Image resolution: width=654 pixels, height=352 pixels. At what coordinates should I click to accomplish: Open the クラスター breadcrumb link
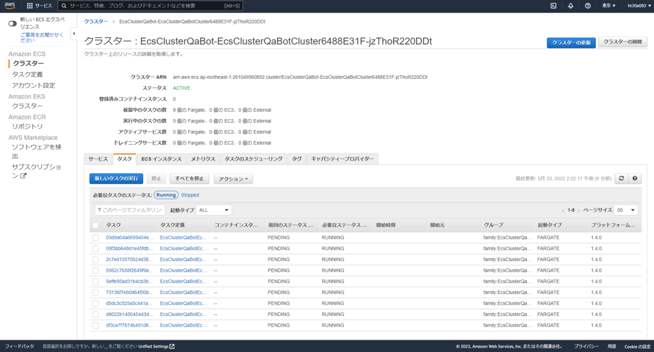click(x=96, y=21)
